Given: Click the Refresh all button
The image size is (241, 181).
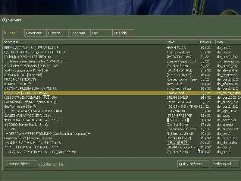Looking at the screenshot, I should tap(225, 164).
